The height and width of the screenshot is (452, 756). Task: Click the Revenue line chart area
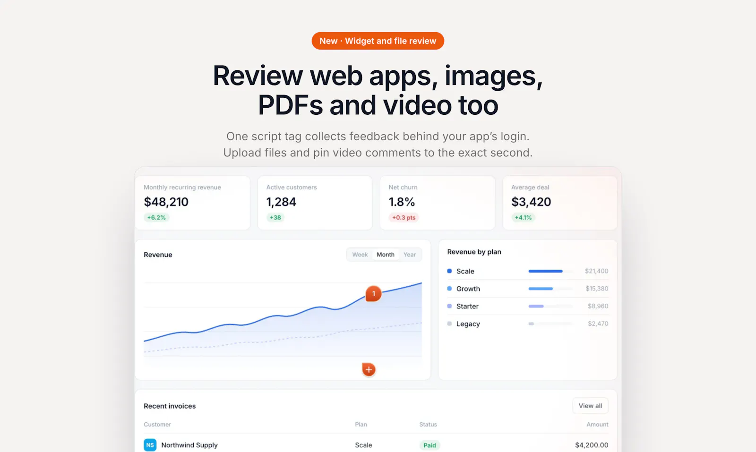[x=283, y=319]
